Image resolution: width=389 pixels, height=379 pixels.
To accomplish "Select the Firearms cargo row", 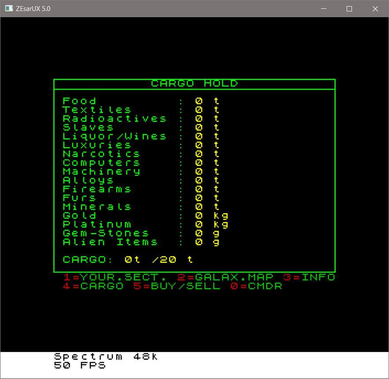I will pos(141,189).
